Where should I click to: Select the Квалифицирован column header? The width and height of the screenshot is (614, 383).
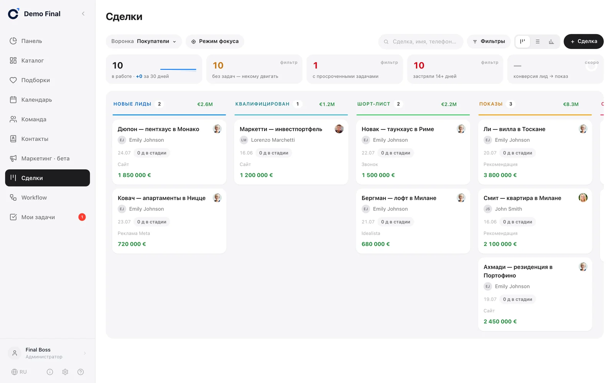pos(291,104)
